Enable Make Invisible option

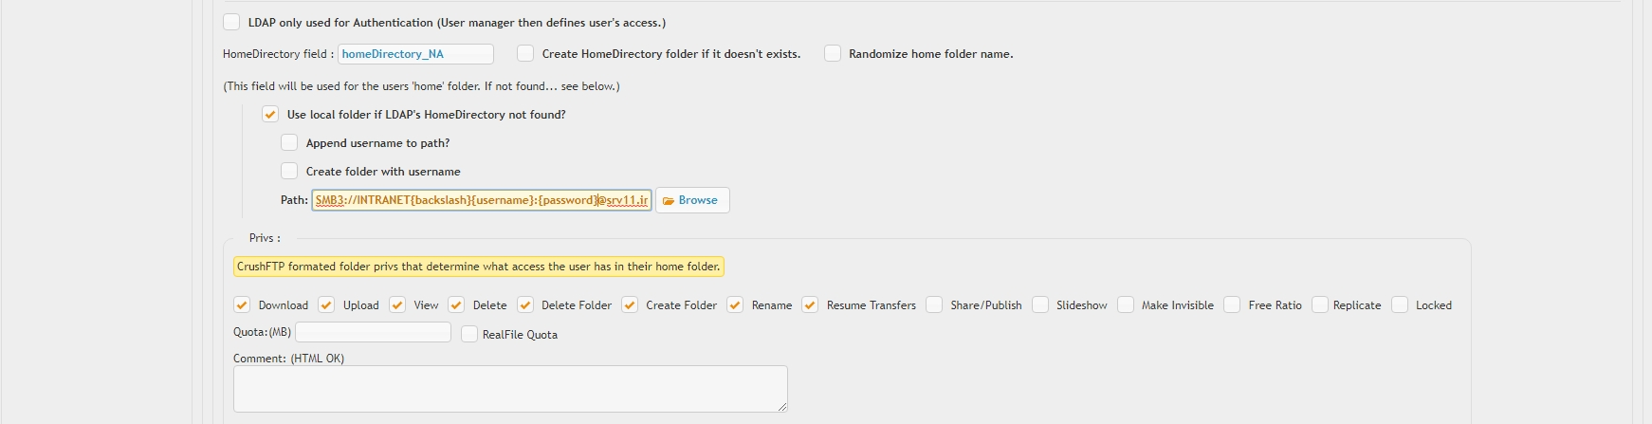point(1126,304)
